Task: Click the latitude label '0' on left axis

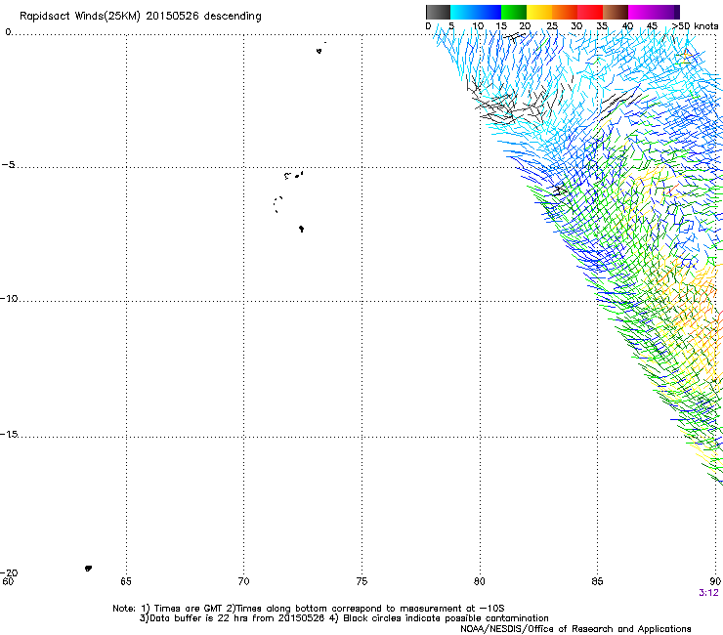Action: [x=8, y=32]
